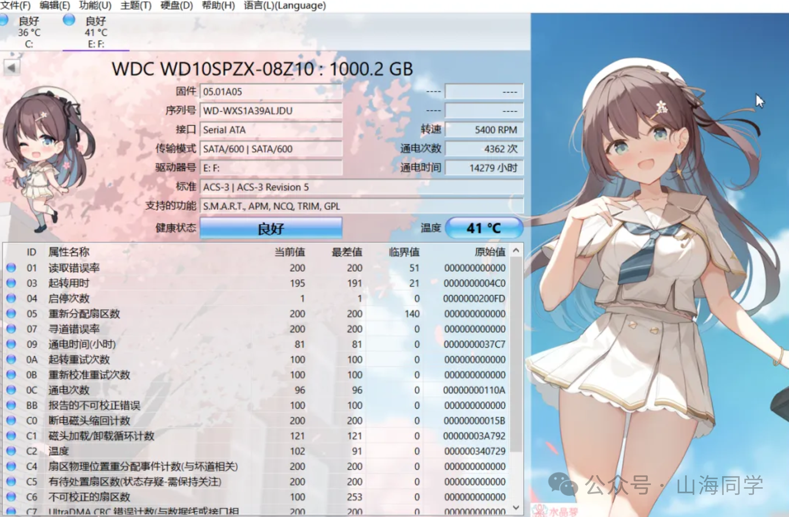Select raw value 00000003A792
789x517 pixels.
pyautogui.click(x=474, y=436)
